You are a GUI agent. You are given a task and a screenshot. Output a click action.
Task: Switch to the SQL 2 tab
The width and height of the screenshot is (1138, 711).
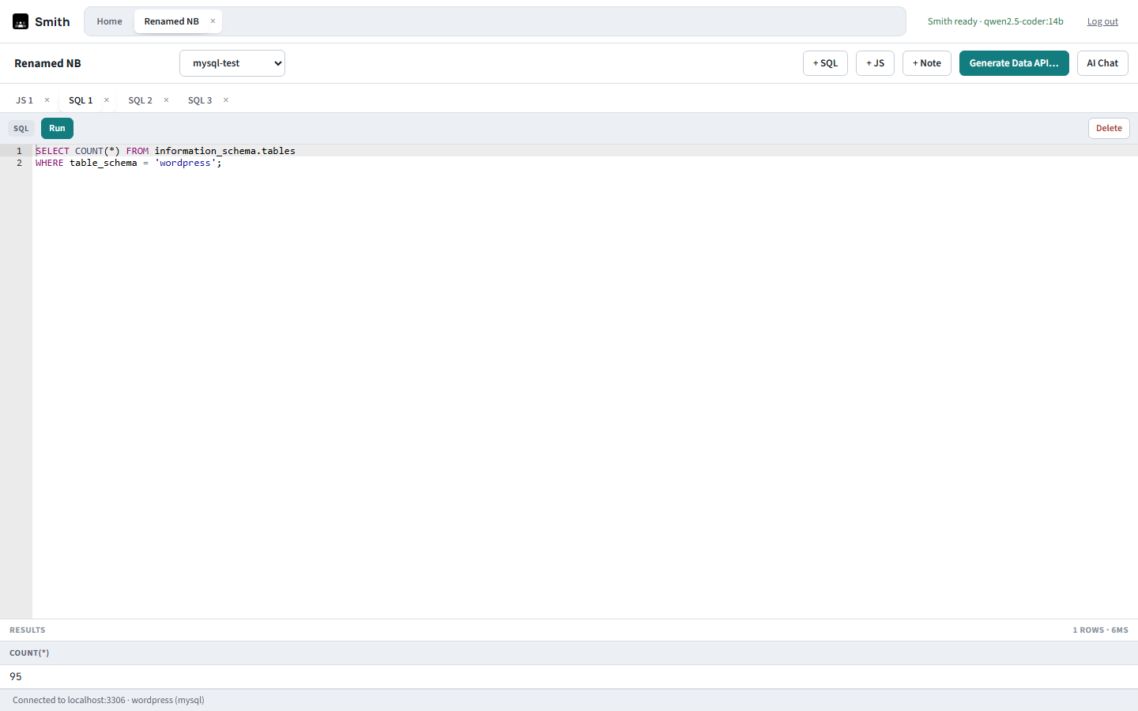[x=140, y=100]
